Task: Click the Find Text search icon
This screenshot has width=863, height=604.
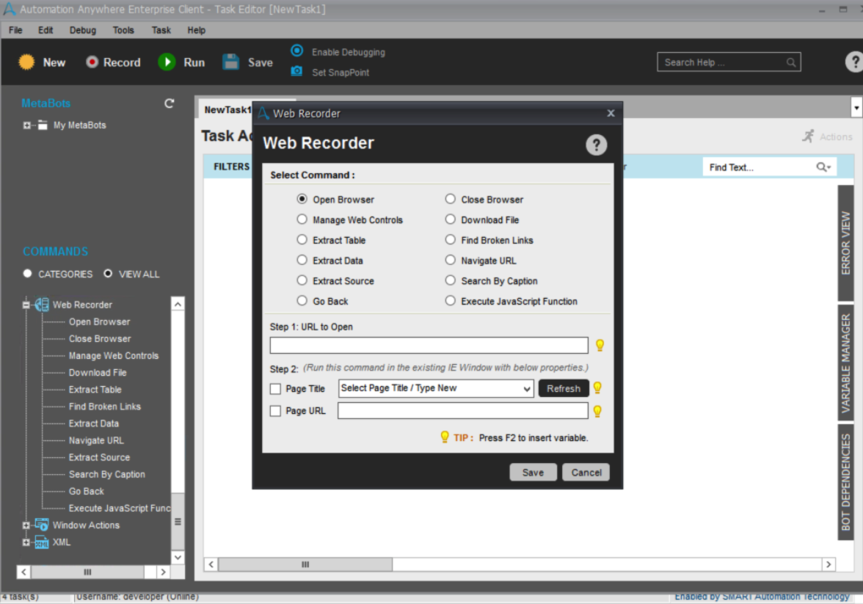Action: pos(823,167)
